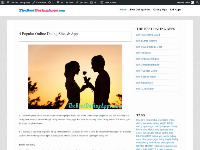The image size is (200, 150).
Task: Select the 'millionairematch' one-word tag
Action: click(162, 146)
